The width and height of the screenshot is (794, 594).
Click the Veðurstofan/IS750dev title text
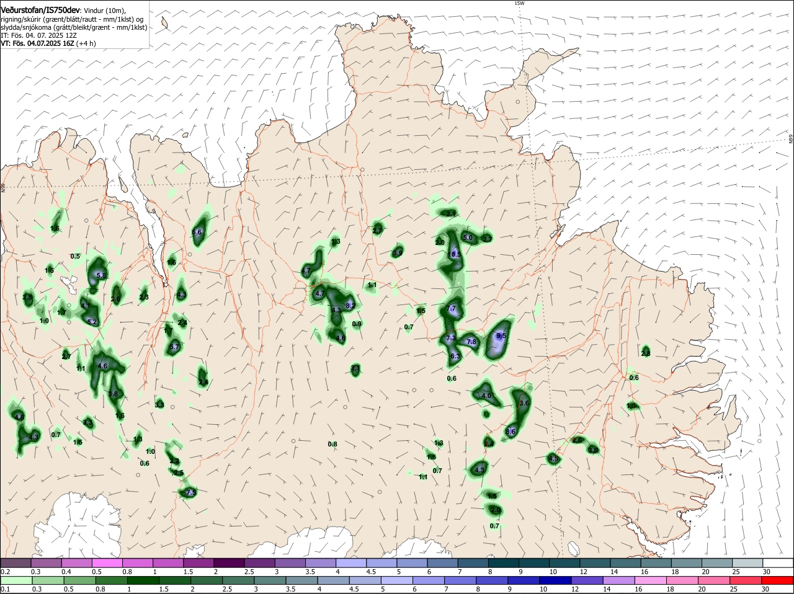[x=40, y=10]
